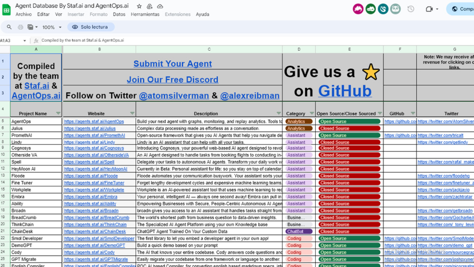Click the ChatBot chip in the ChainDesk row
474x267 pixels.
point(299,231)
